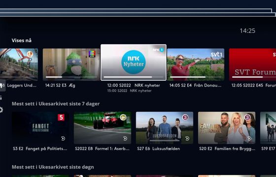Click the title '14:05 S2 E4 Från Donau...'

195,86
